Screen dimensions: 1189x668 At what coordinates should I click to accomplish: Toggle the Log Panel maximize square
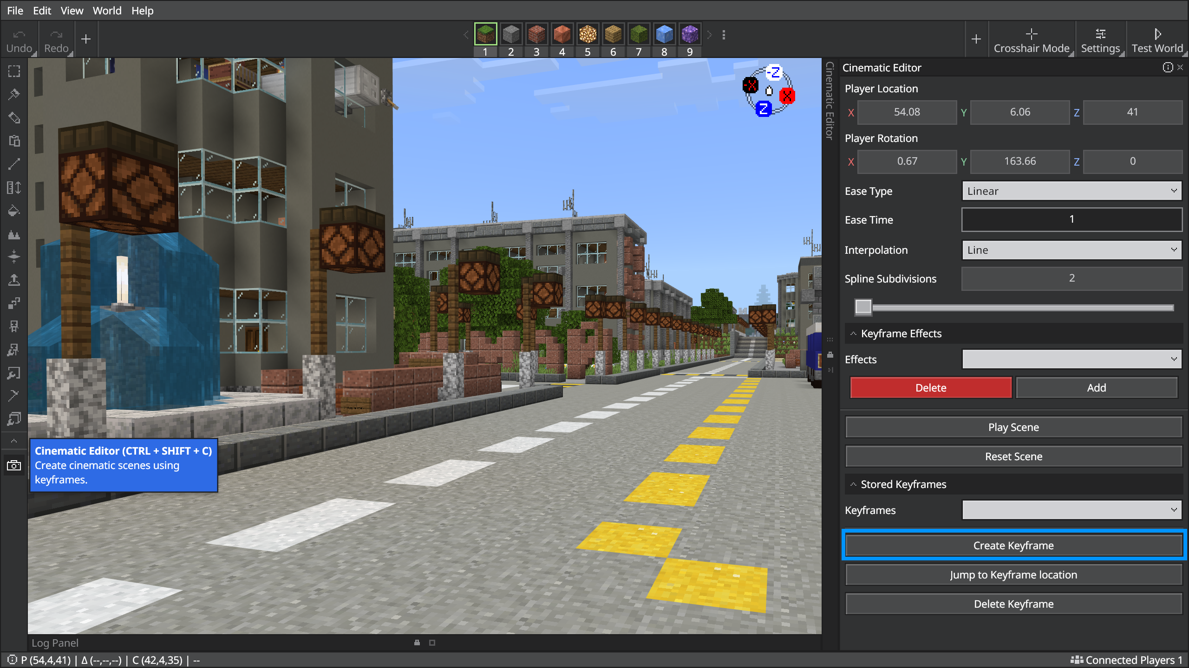click(x=432, y=642)
